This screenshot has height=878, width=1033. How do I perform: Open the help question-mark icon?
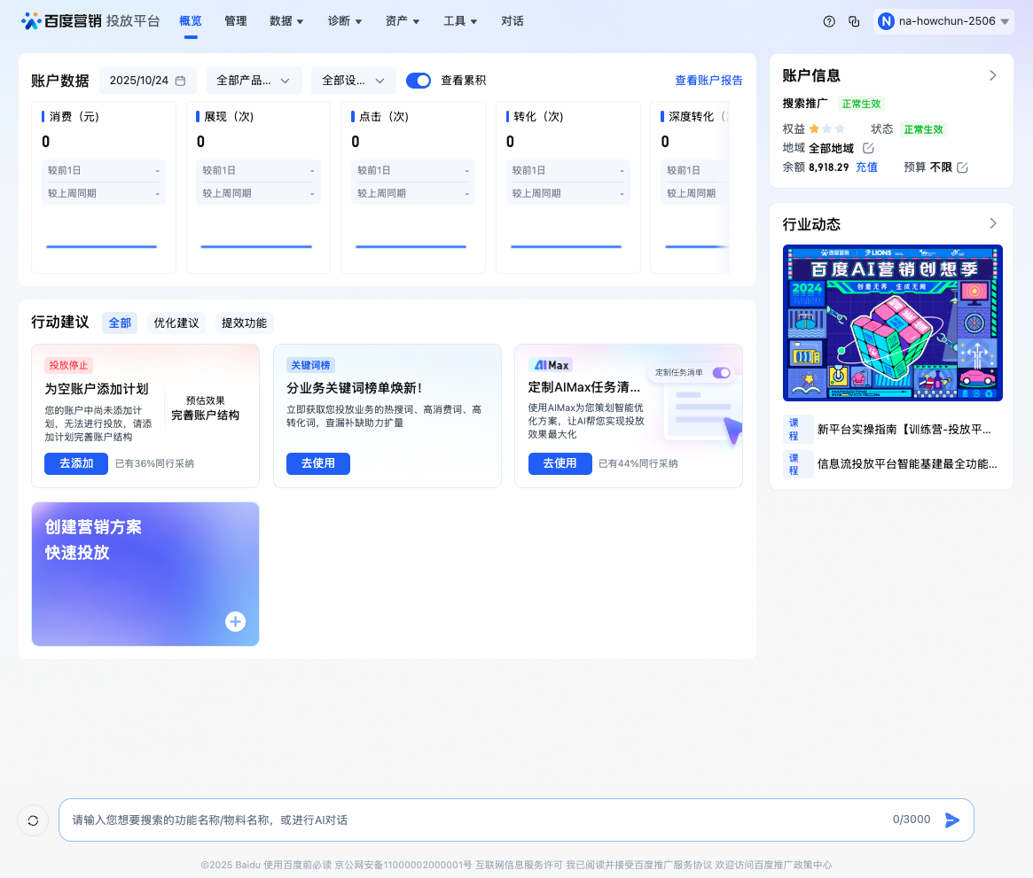pos(828,20)
